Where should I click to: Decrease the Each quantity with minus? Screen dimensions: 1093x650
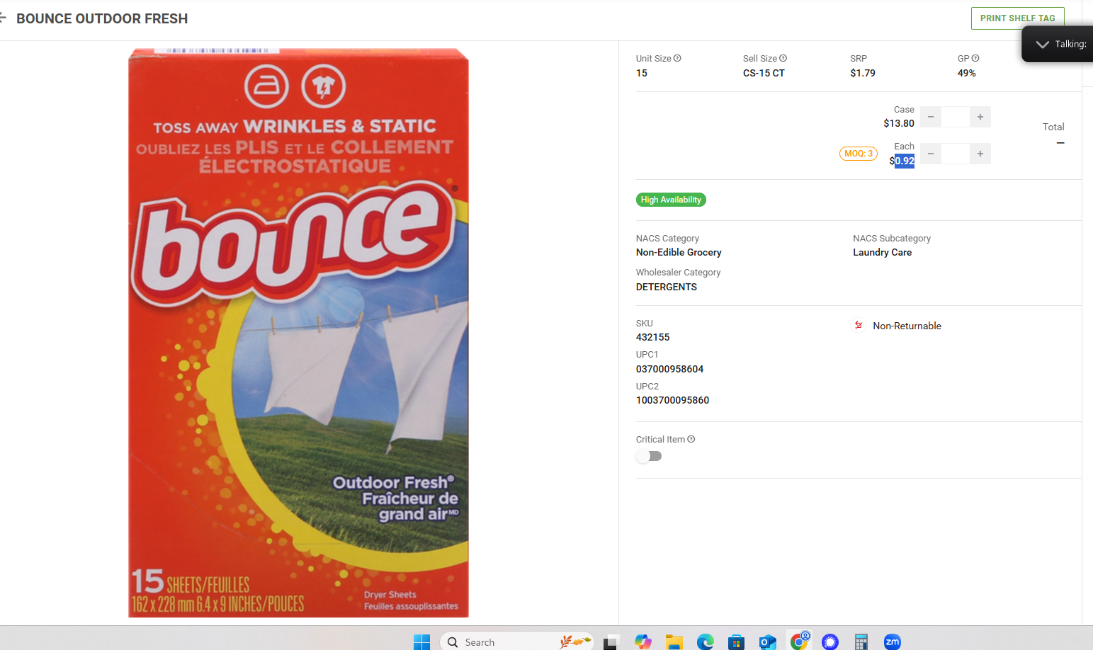click(931, 154)
